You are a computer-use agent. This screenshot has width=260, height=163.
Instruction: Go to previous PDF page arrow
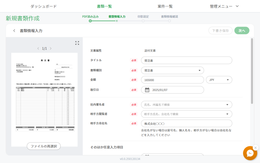pyautogui.click(x=38, y=48)
